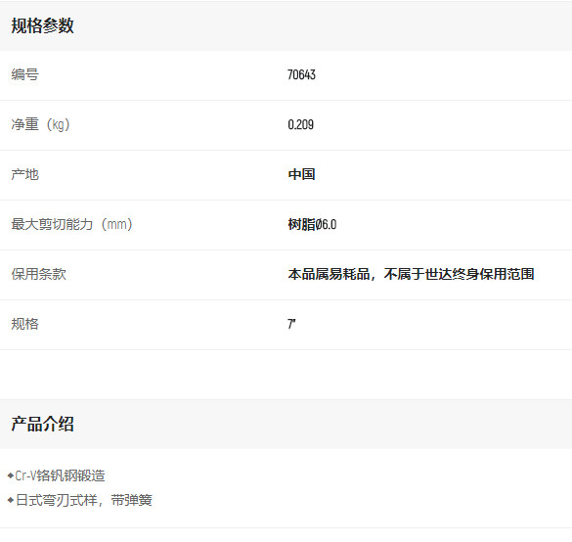Click the phrase 不属于世达终身保用范围
Viewport: 572px width, 542px height.
pyautogui.click(x=459, y=274)
